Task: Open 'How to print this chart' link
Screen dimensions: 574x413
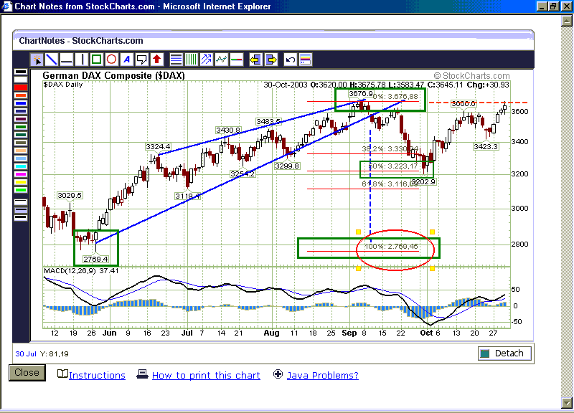Action: pos(206,375)
